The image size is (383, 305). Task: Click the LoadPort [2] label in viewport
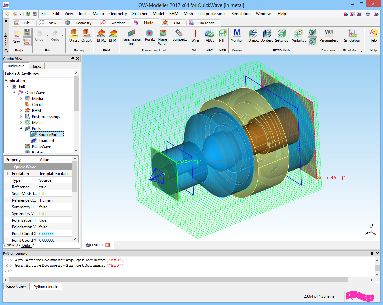190,161
